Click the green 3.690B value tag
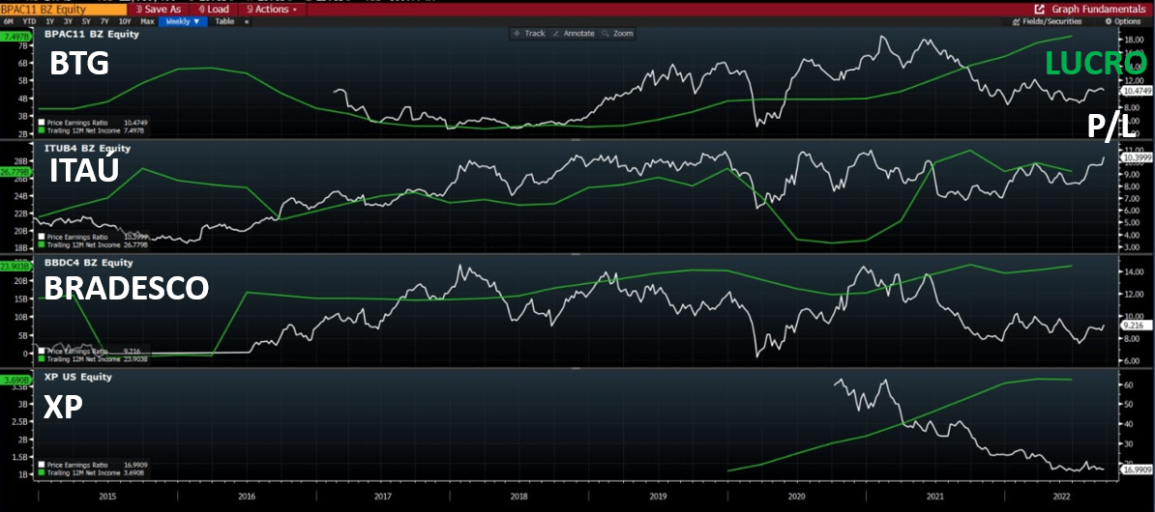This screenshot has width=1155, height=512. coord(16,381)
